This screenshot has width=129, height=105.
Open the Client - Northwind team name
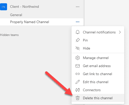[x=24, y=7]
